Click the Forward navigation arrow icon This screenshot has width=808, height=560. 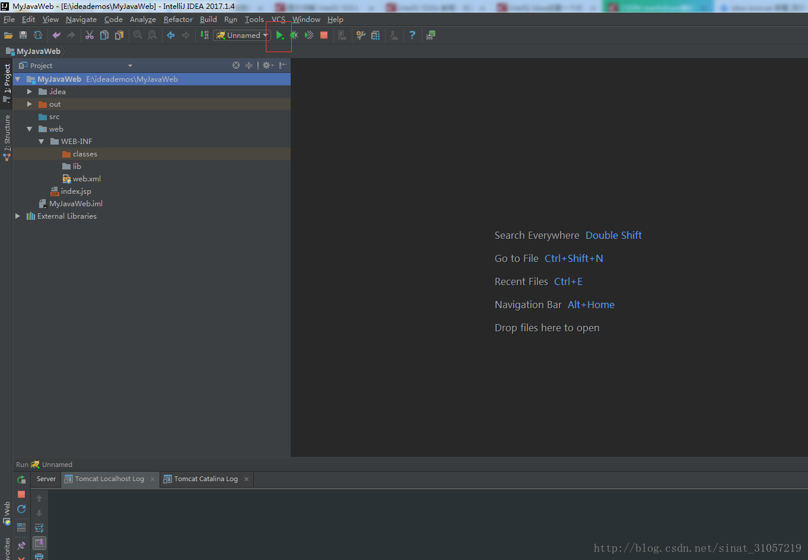[x=186, y=36]
